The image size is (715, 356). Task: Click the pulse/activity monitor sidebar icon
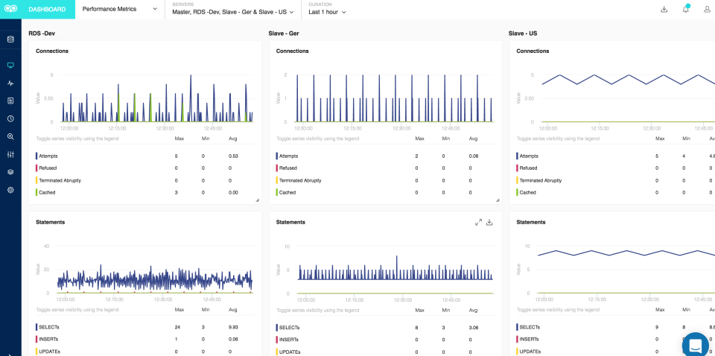pyautogui.click(x=10, y=83)
